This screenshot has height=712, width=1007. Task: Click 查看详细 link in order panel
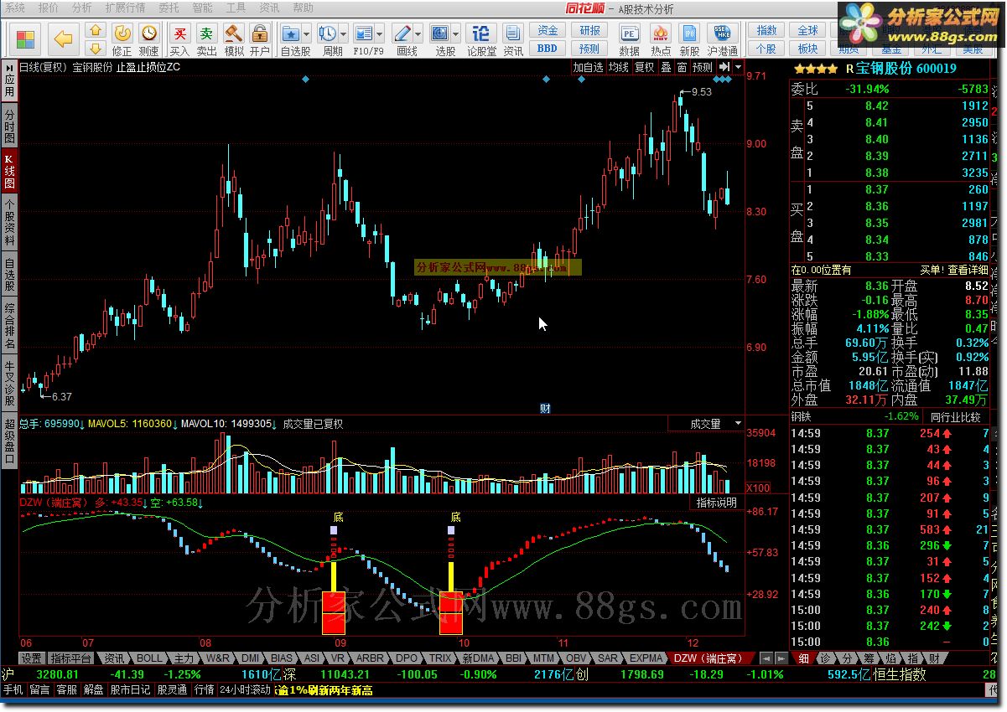[x=968, y=270]
